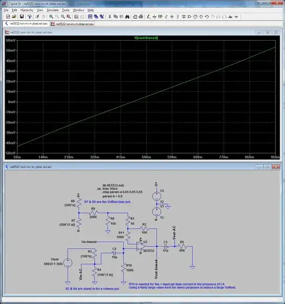This screenshot has width=285, height=304.
Task: Click the '.step param a 0.05 0.95 0.05' directive
Action: coord(122,192)
